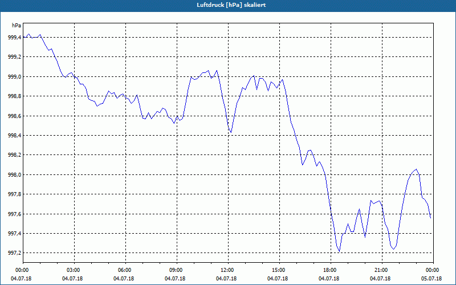
Task: Select the 998,6 y-axis value
Action: pyautogui.click(x=14, y=116)
